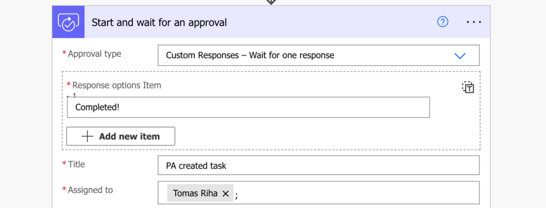Viewport: 546px width, 208px height.
Task: Expand the Approval type dropdown chevron
Action: pyautogui.click(x=460, y=56)
